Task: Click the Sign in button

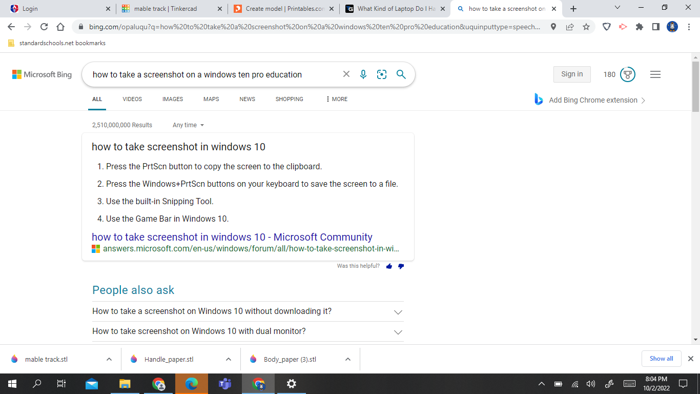Action: coord(572,74)
